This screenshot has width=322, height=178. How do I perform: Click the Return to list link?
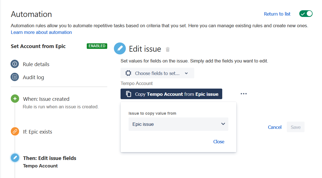pyautogui.click(x=277, y=14)
